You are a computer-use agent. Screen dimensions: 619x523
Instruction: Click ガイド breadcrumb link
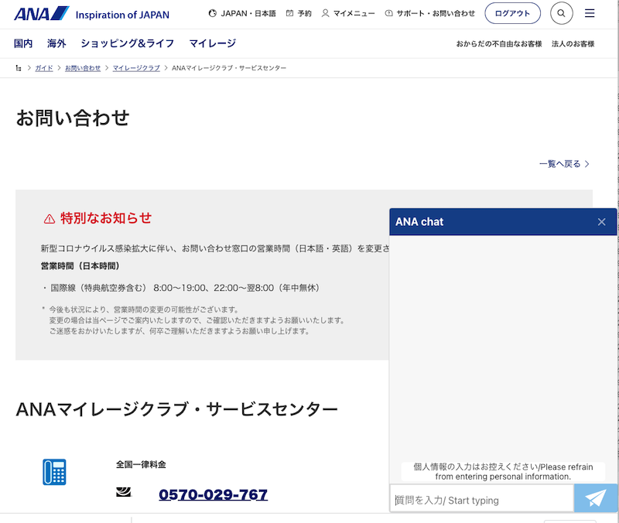click(x=44, y=68)
